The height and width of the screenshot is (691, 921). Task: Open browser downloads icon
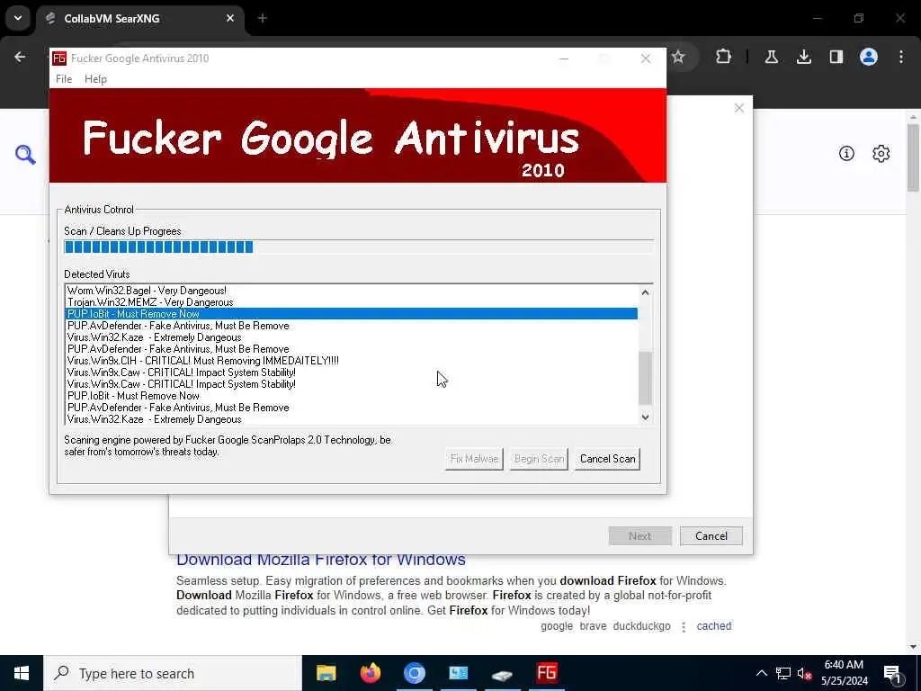click(x=804, y=57)
